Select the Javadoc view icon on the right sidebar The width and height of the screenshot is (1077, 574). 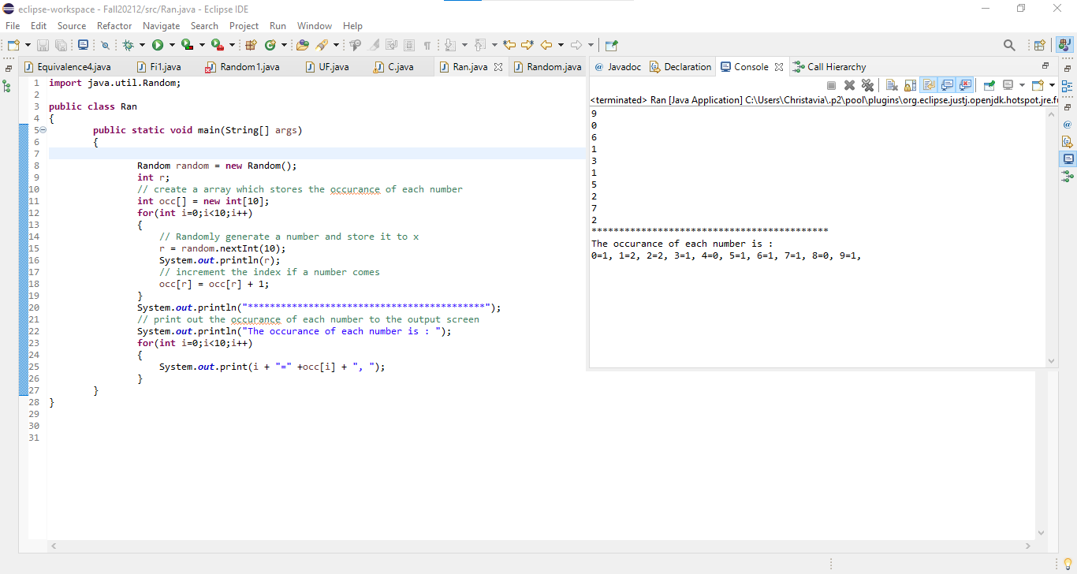click(1069, 125)
